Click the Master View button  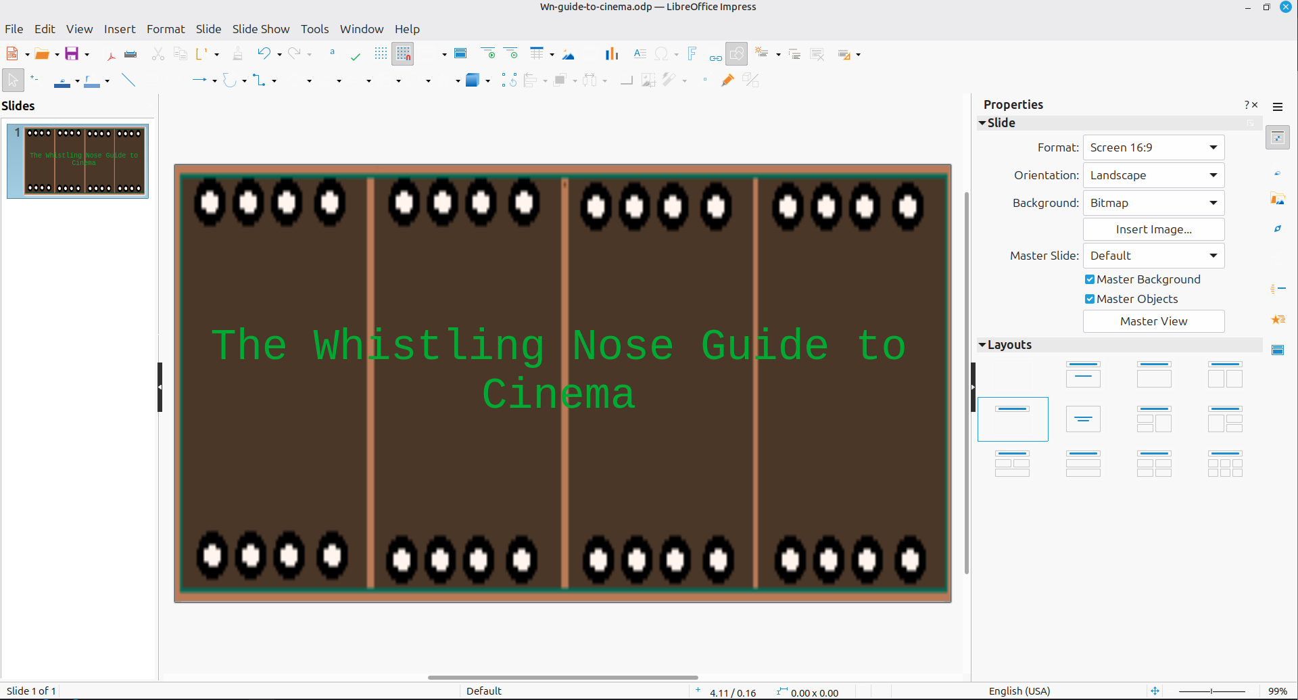[x=1153, y=321]
